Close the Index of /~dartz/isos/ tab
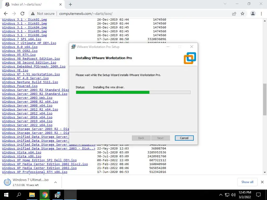 pos(60,4)
